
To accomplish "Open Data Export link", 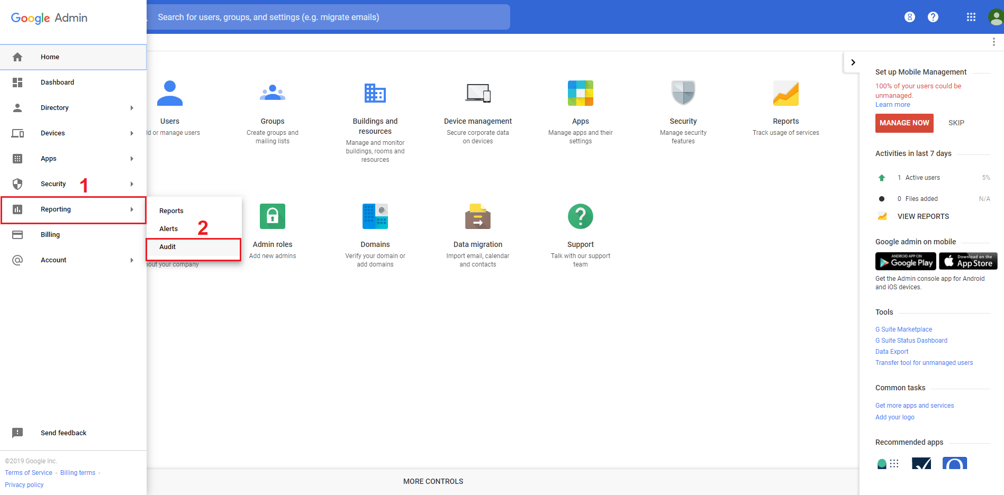I will point(892,352).
